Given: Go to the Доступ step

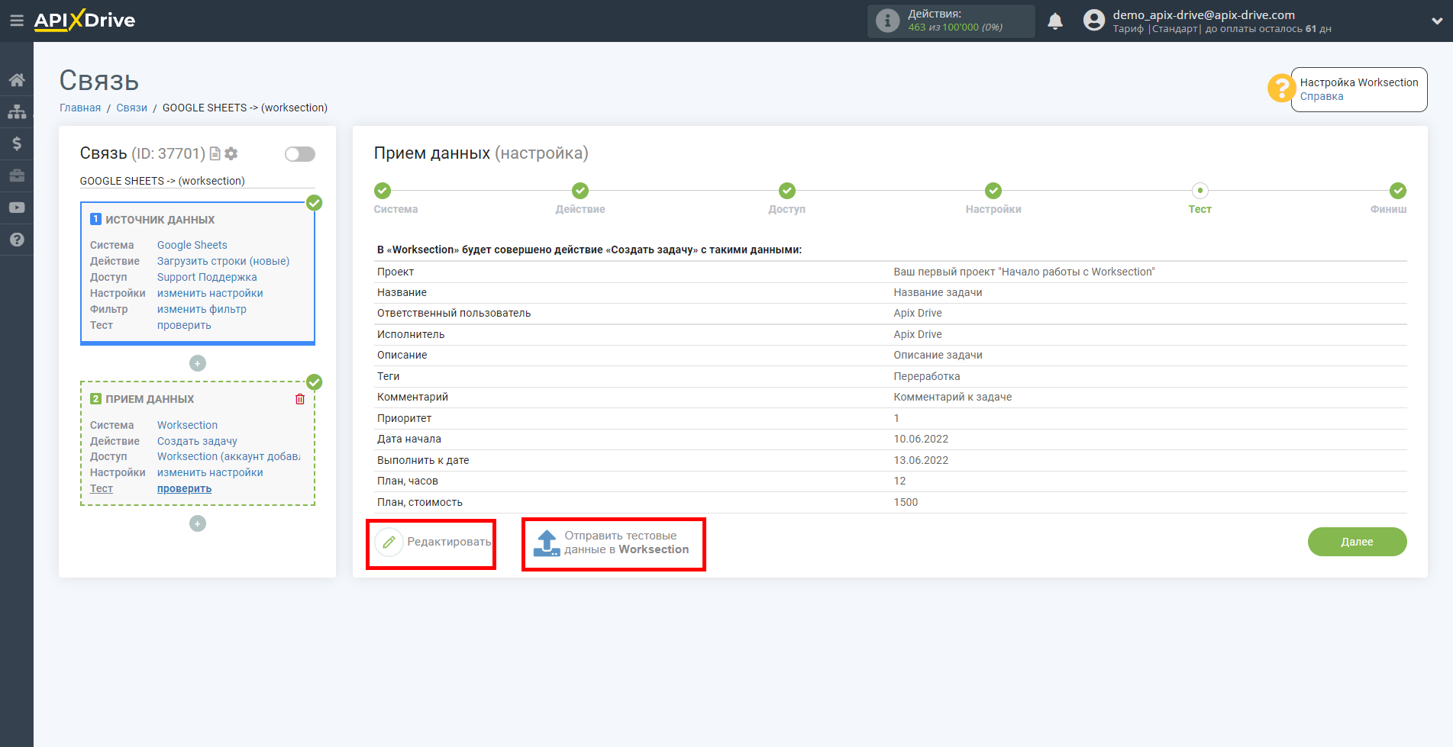Looking at the screenshot, I should [x=787, y=191].
